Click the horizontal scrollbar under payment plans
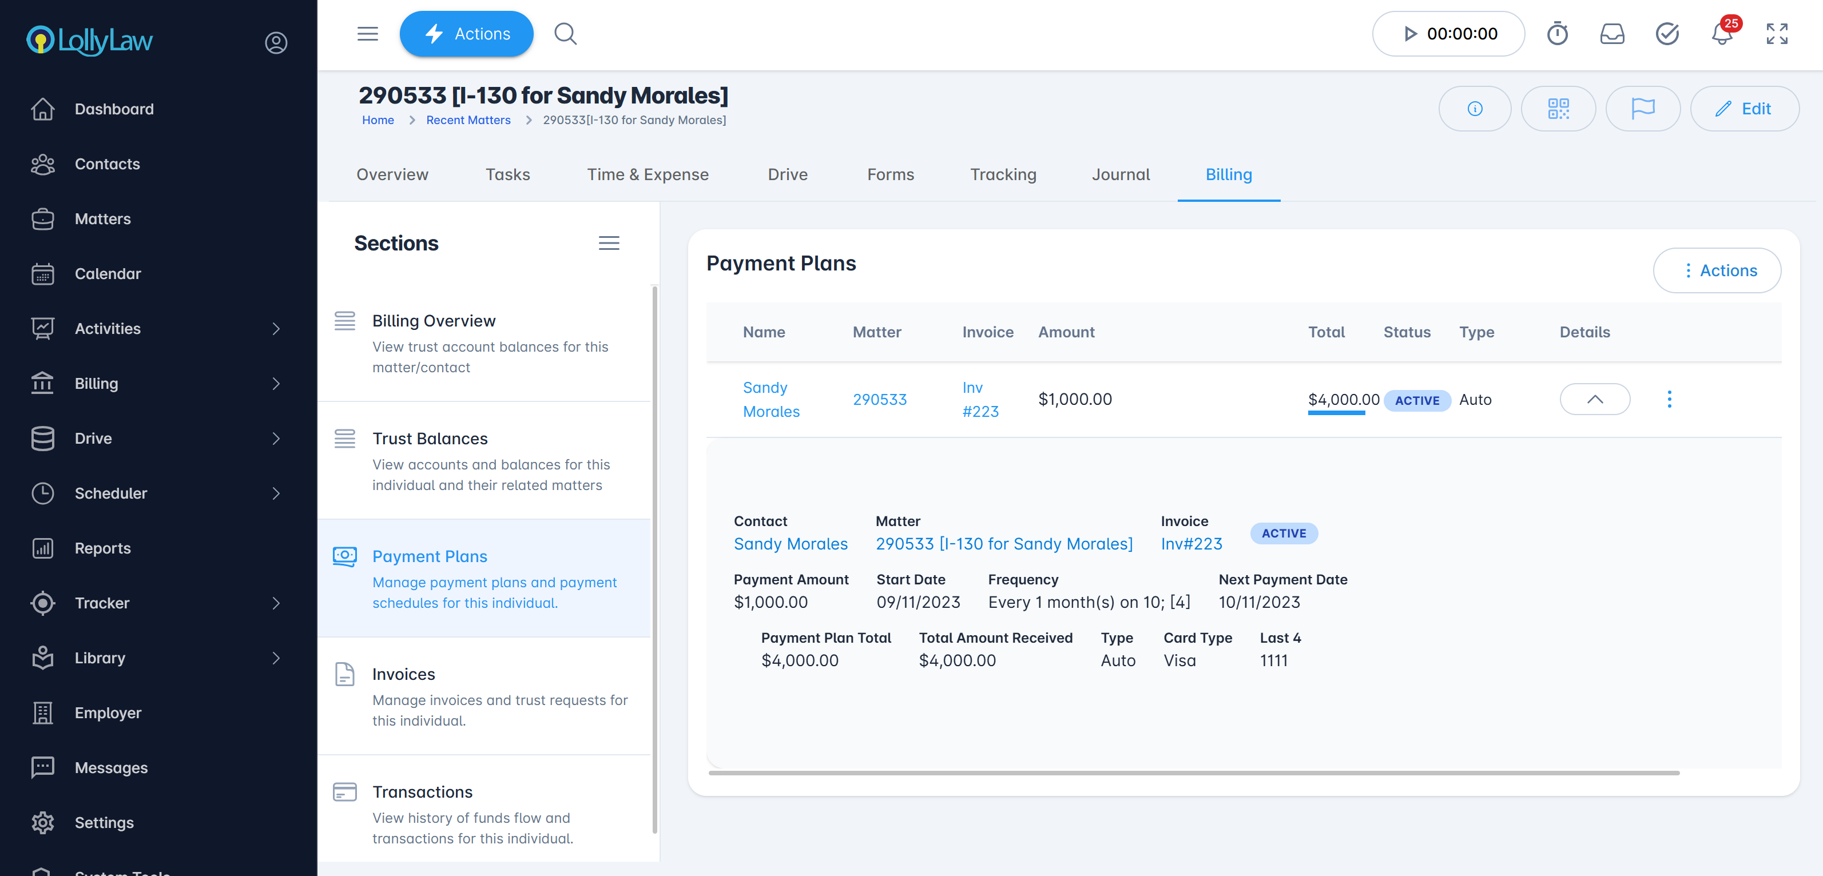The image size is (1823, 876). (x=1193, y=773)
